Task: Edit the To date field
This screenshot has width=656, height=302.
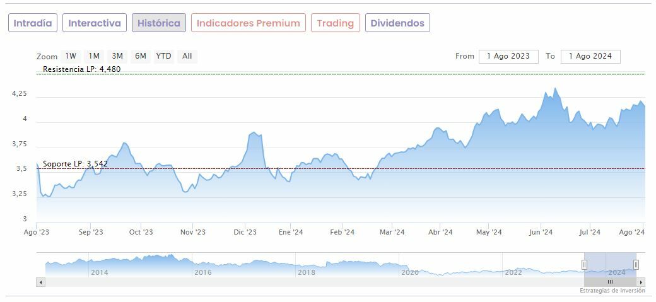Action: 590,56
